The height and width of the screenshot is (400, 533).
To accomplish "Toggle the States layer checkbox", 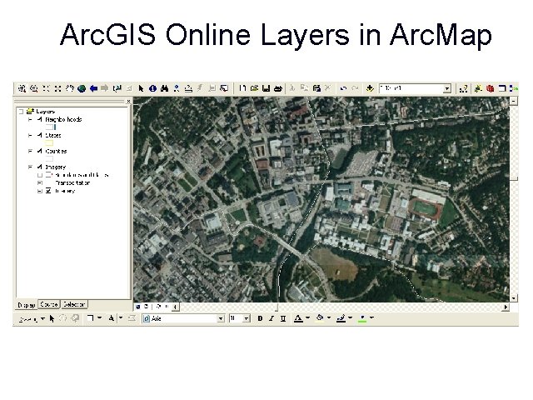I will click(x=40, y=135).
